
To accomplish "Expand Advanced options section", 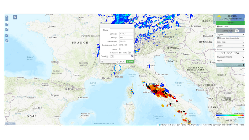I will [230, 57].
